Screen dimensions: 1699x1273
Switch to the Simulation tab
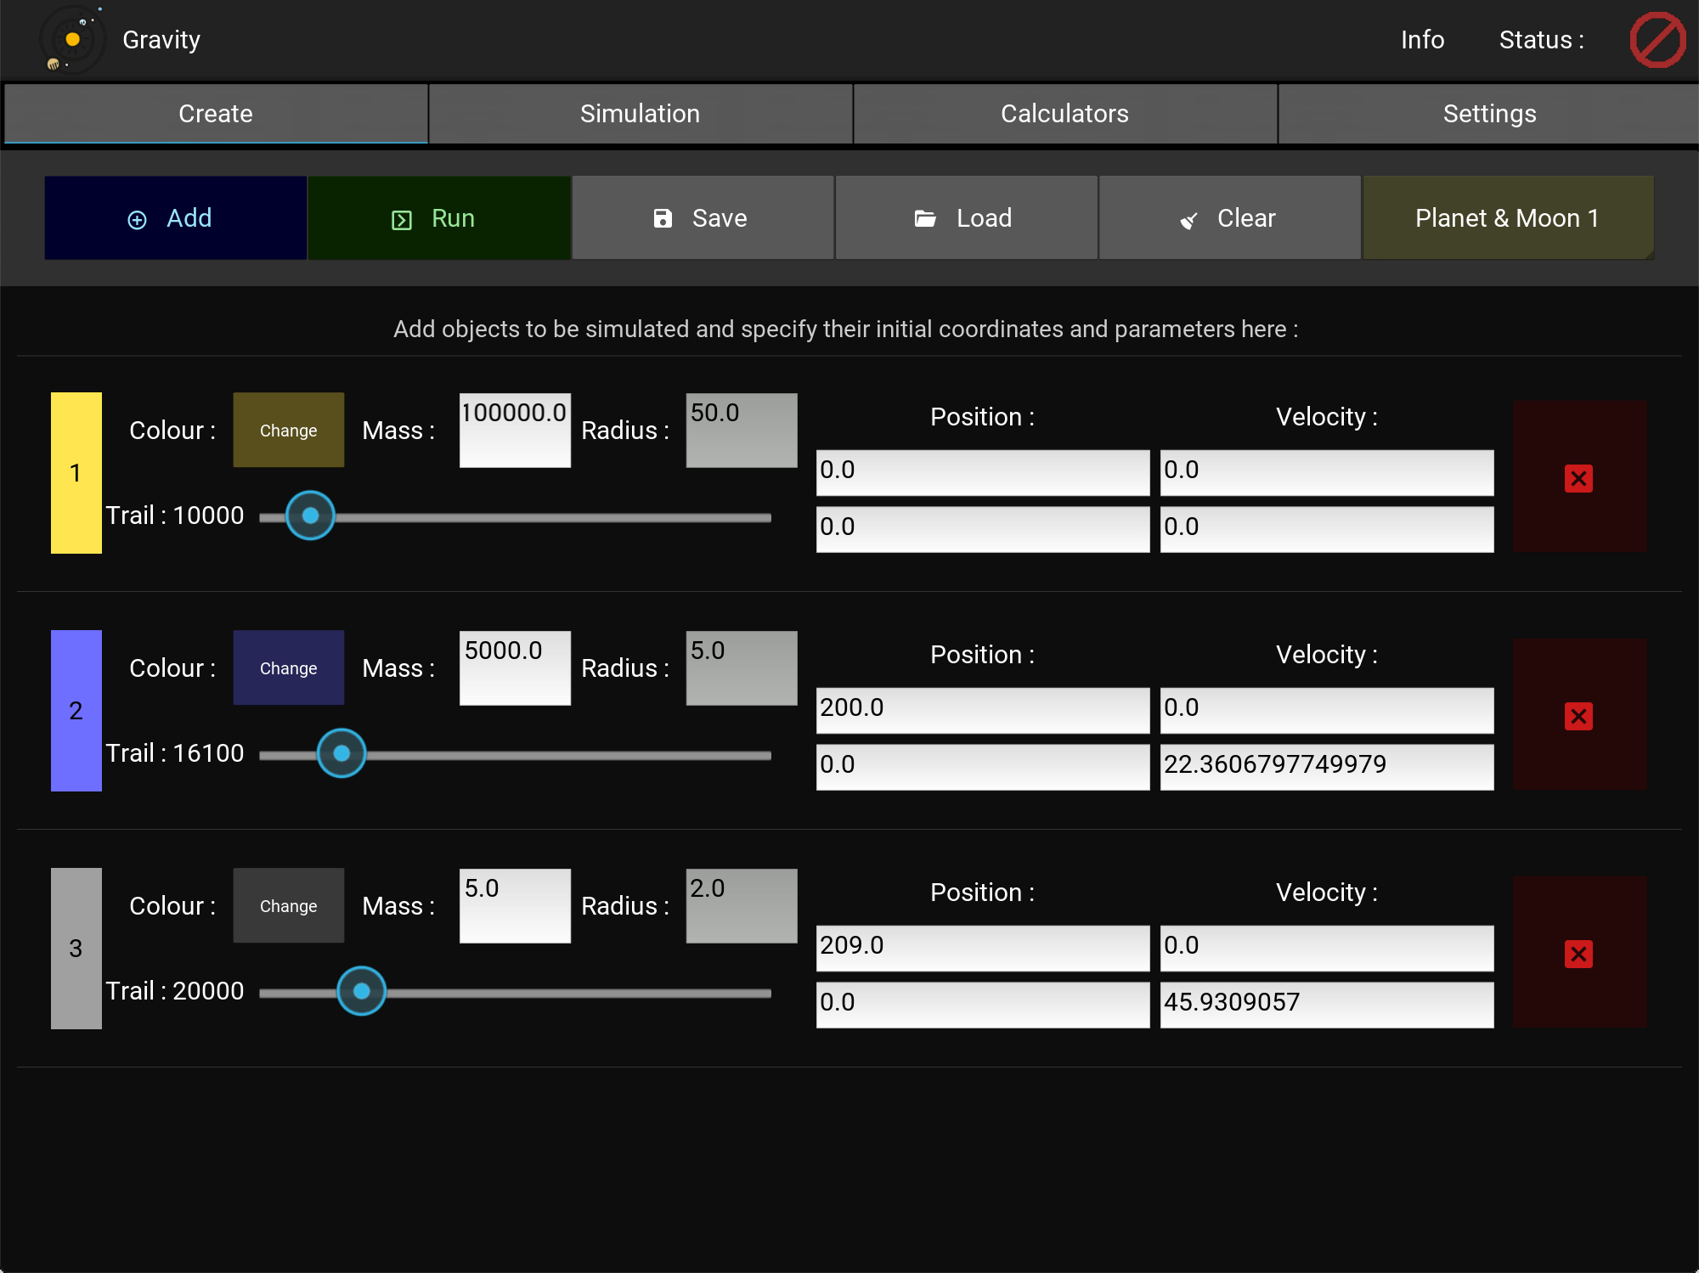640,114
